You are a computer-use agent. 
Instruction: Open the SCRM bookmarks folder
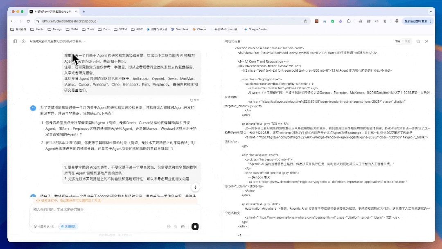120,29
